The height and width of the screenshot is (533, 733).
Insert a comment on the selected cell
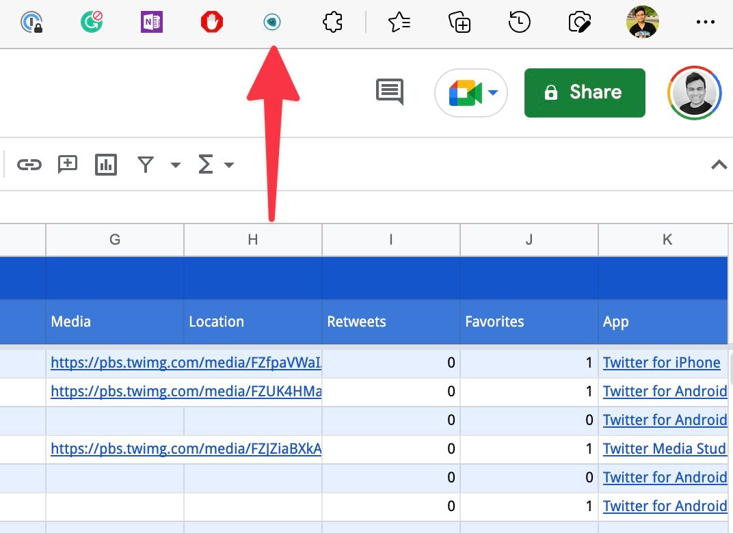(67, 164)
